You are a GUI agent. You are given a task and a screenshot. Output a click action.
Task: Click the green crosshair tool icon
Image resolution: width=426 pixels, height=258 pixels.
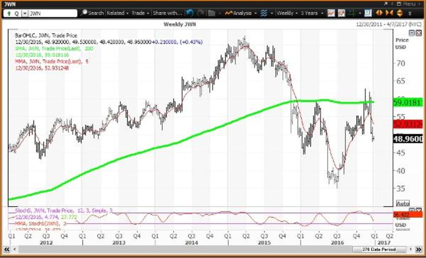[352, 13]
